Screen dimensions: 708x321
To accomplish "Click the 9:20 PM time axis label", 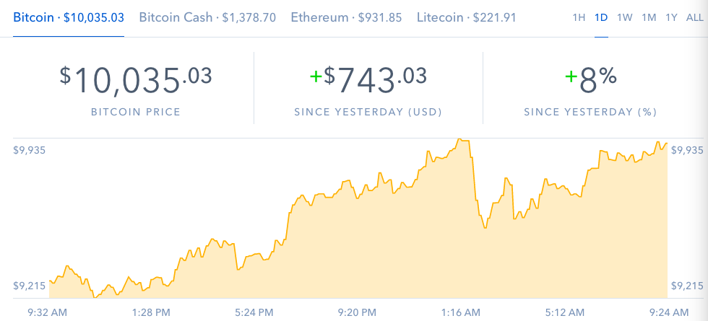I will [358, 312].
